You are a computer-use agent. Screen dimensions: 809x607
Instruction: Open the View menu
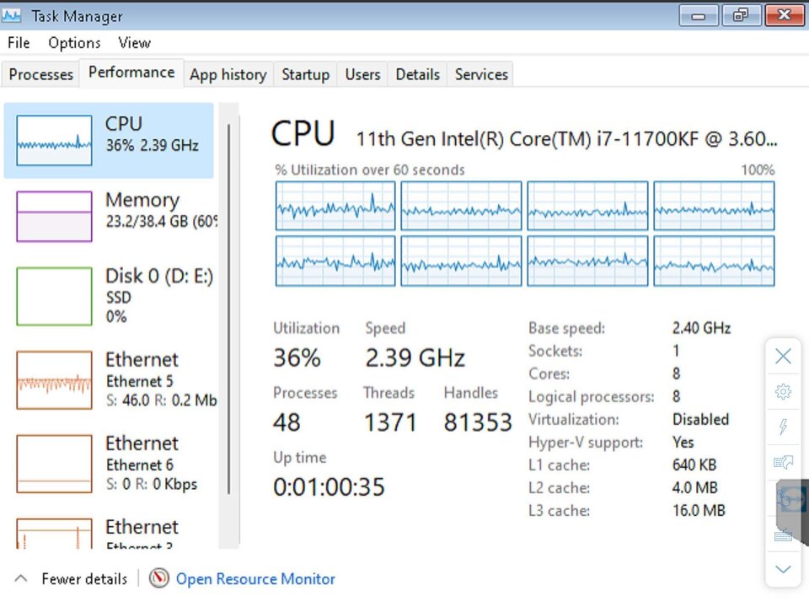click(134, 43)
